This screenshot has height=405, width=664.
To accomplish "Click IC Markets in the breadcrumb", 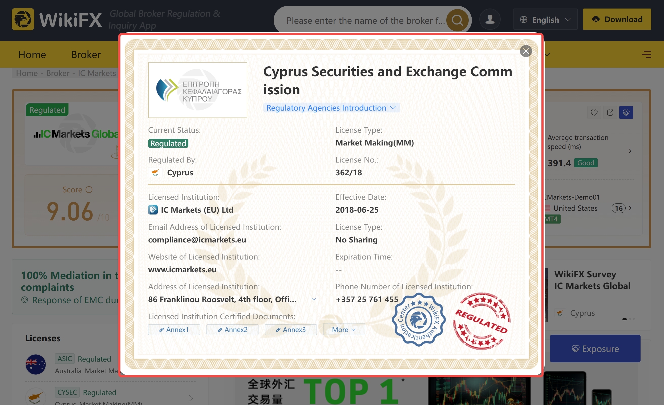I will coord(97,73).
